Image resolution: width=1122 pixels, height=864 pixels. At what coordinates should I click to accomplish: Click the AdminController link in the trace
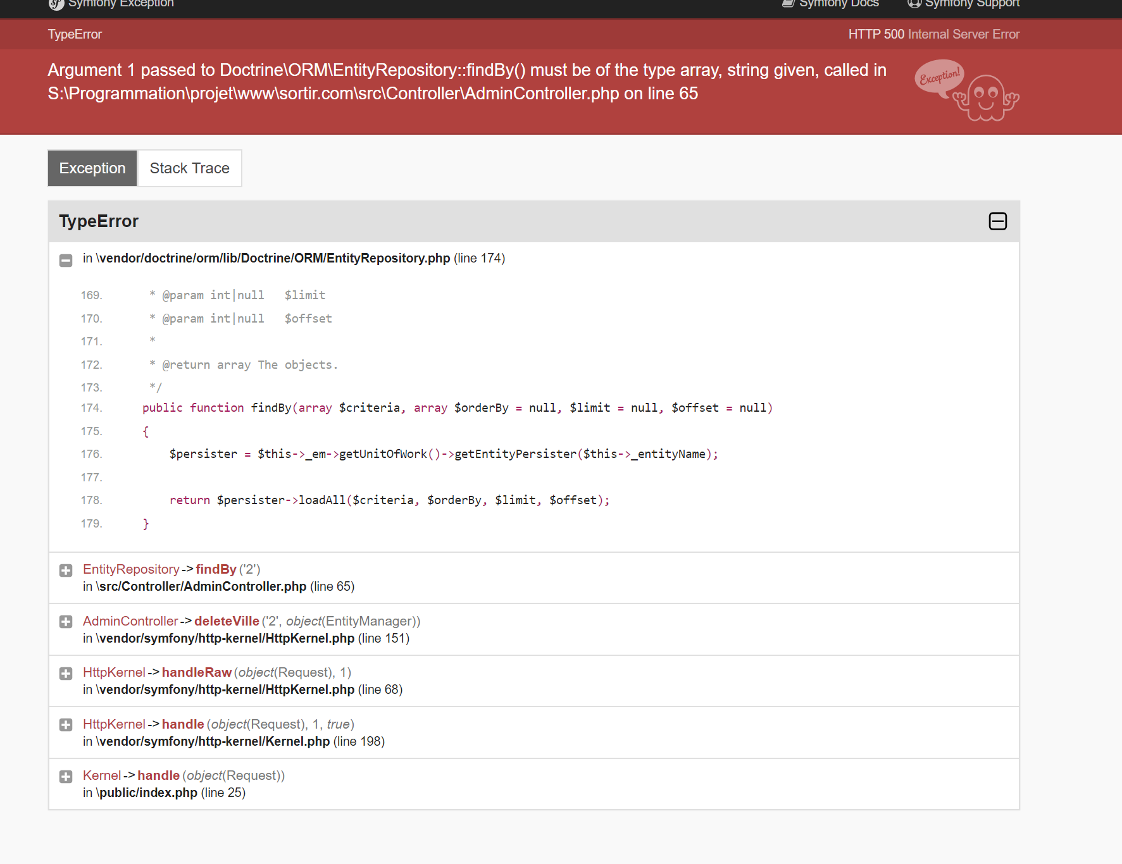coord(130,621)
